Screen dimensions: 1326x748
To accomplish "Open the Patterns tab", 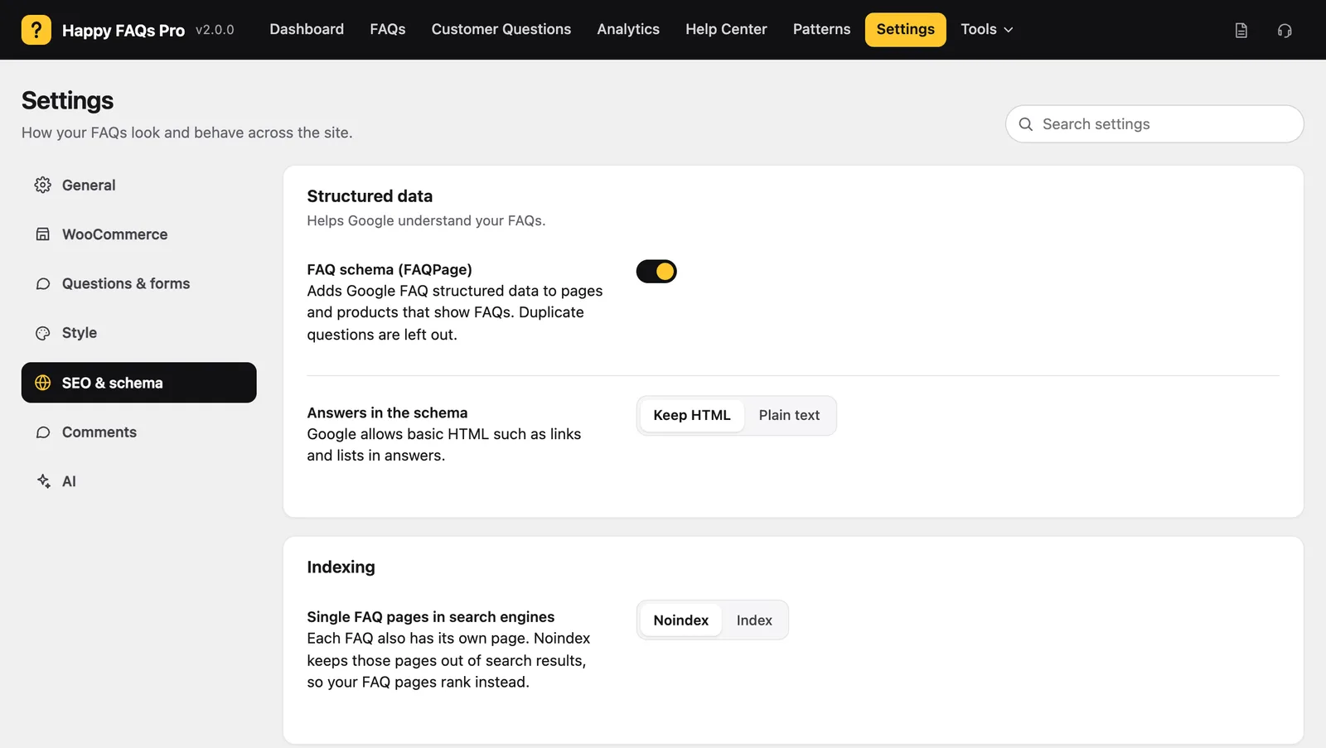I will [821, 30].
